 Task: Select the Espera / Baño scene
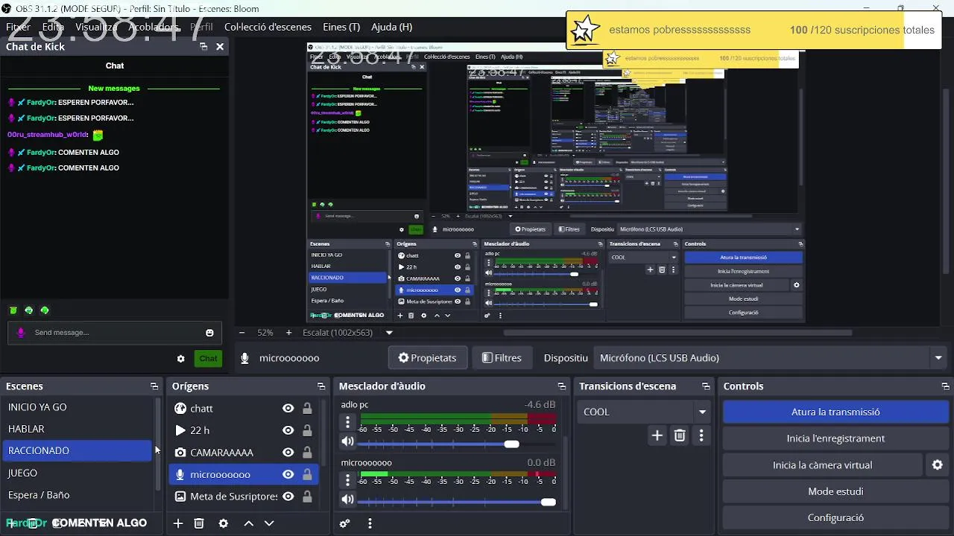[x=78, y=495]
